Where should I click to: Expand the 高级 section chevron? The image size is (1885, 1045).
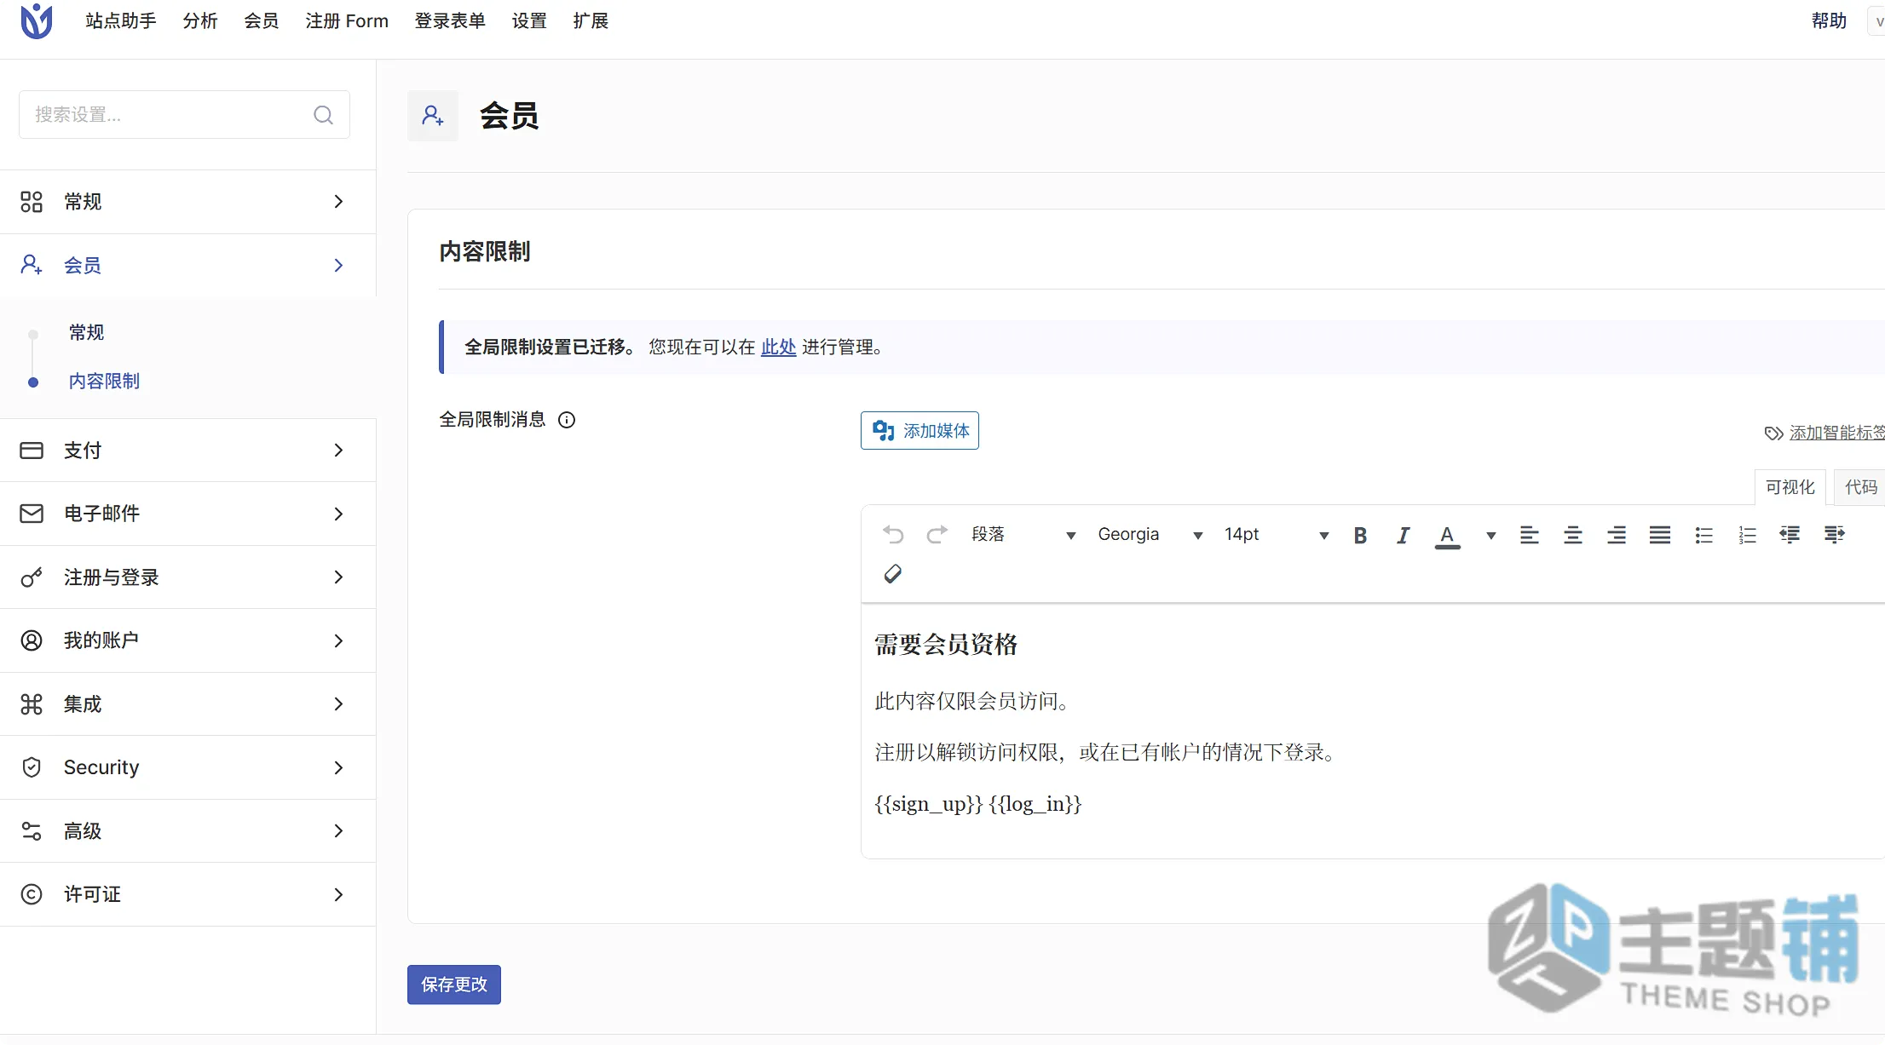point(338,831)
